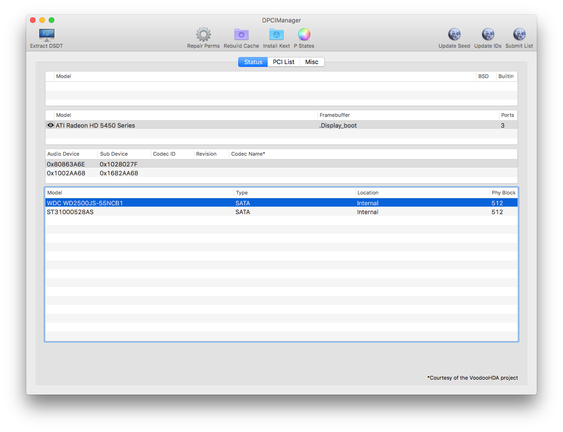Click the green zoom window button
This screenshot has width=563, height=432.
coord(51,20)
